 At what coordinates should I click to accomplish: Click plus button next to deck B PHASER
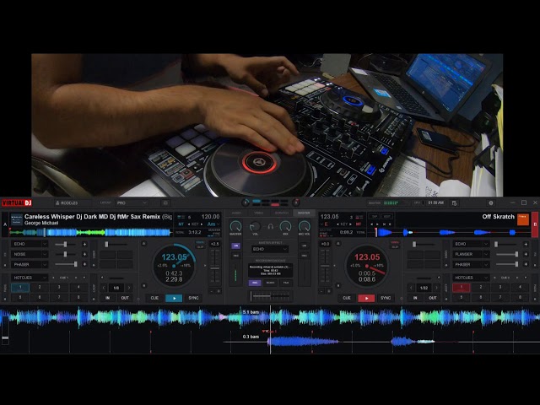(526, 264)
